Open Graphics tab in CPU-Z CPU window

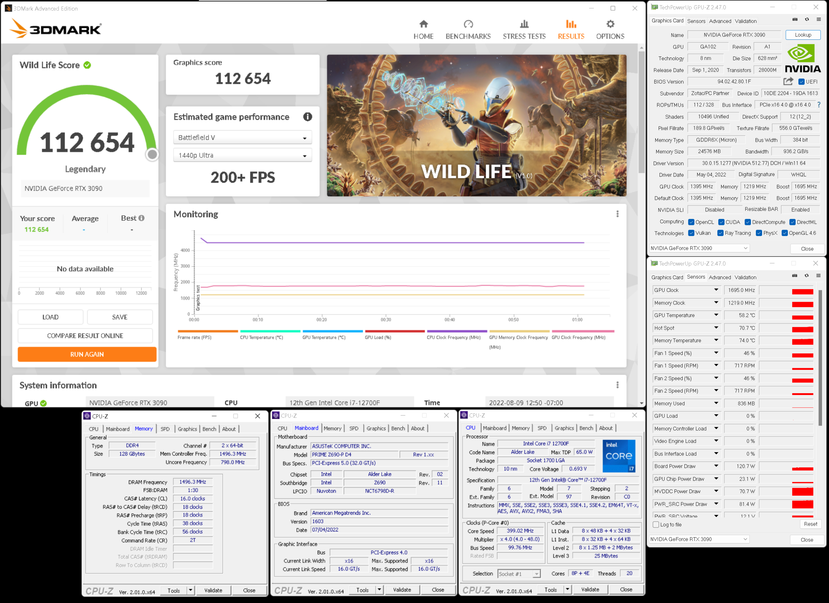click(564, 428)
